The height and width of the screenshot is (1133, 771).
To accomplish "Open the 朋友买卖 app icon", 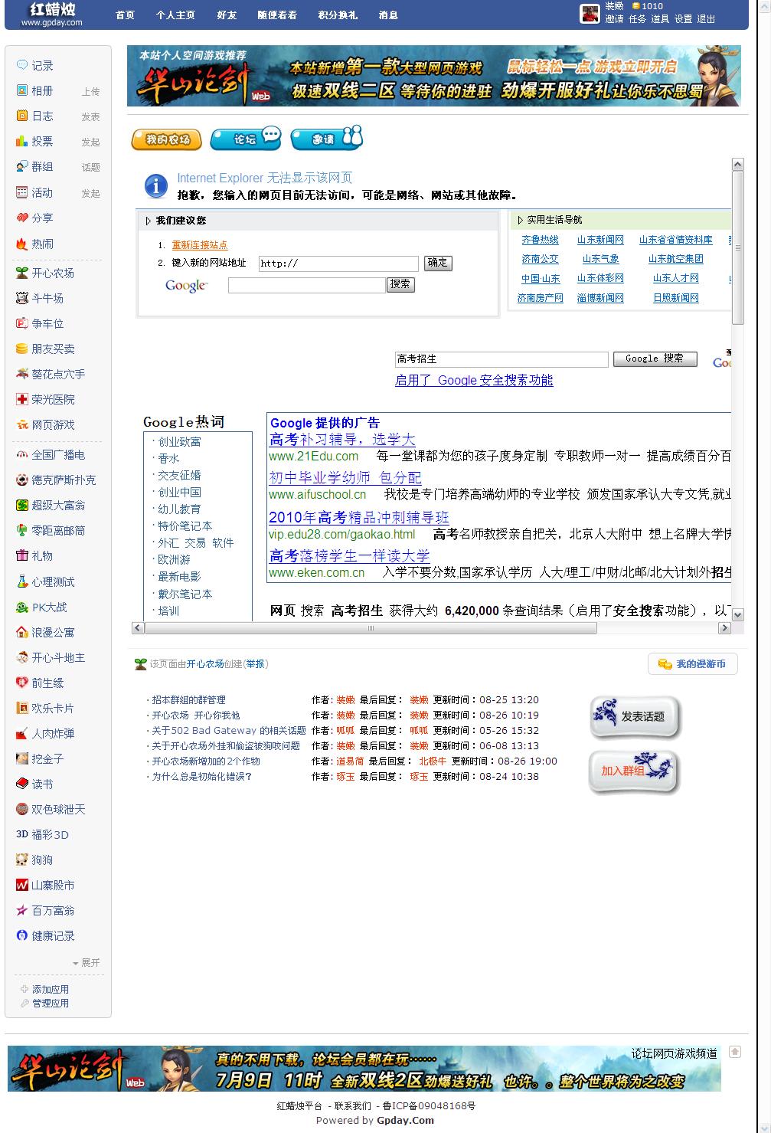I will 22,349.
